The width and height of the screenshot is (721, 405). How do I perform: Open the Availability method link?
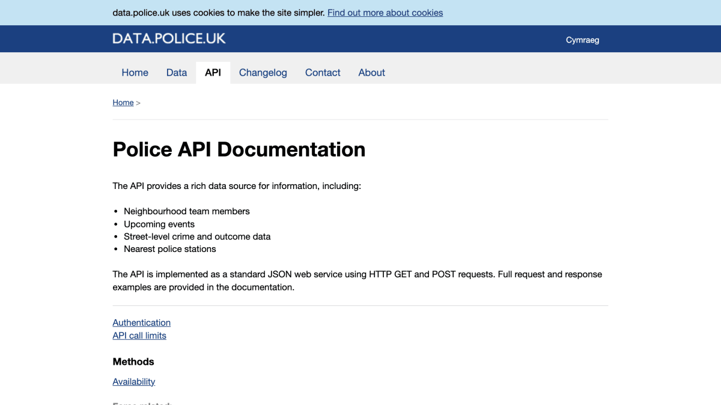coord(134,382)
